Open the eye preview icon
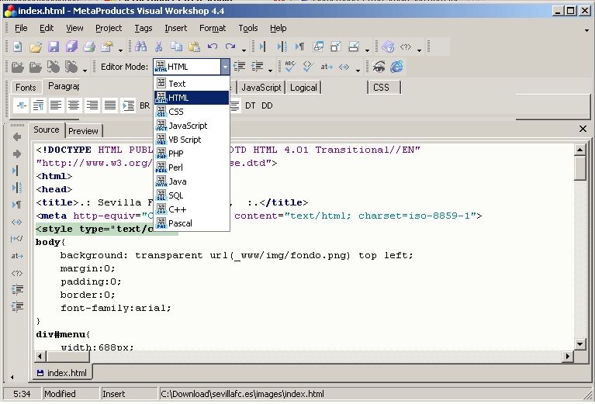 [x=379, y=67]
